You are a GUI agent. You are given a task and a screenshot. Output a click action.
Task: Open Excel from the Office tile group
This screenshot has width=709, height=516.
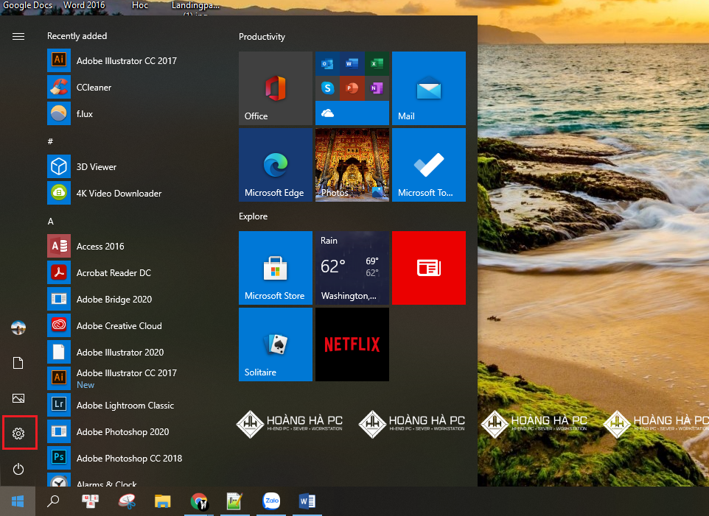click(377, 64)
